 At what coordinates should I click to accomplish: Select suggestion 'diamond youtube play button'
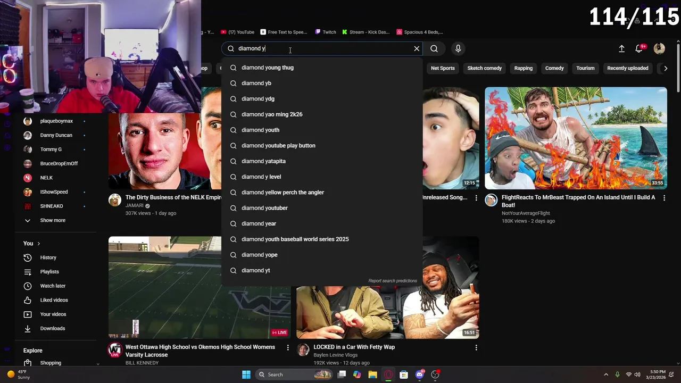pyautogui.click(x=322, y=145)
